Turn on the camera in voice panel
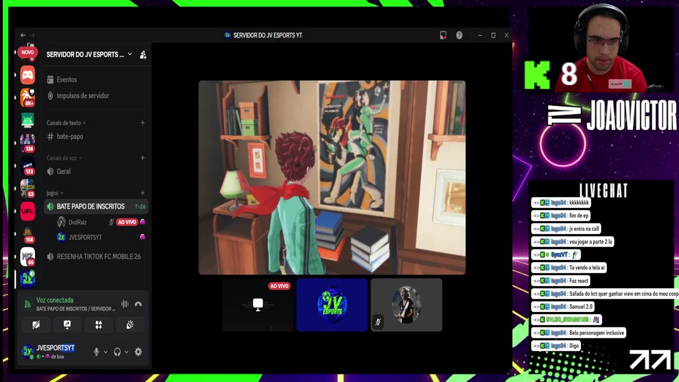Viewport: 679px width, 382px height. point(36,325)
